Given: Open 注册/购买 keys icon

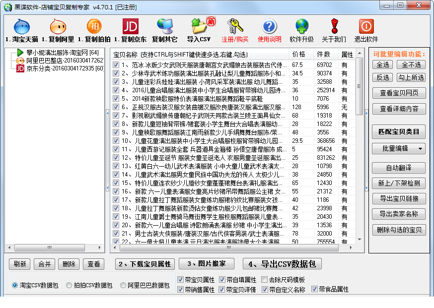Looking at the screenshot, I should (235, 27).
